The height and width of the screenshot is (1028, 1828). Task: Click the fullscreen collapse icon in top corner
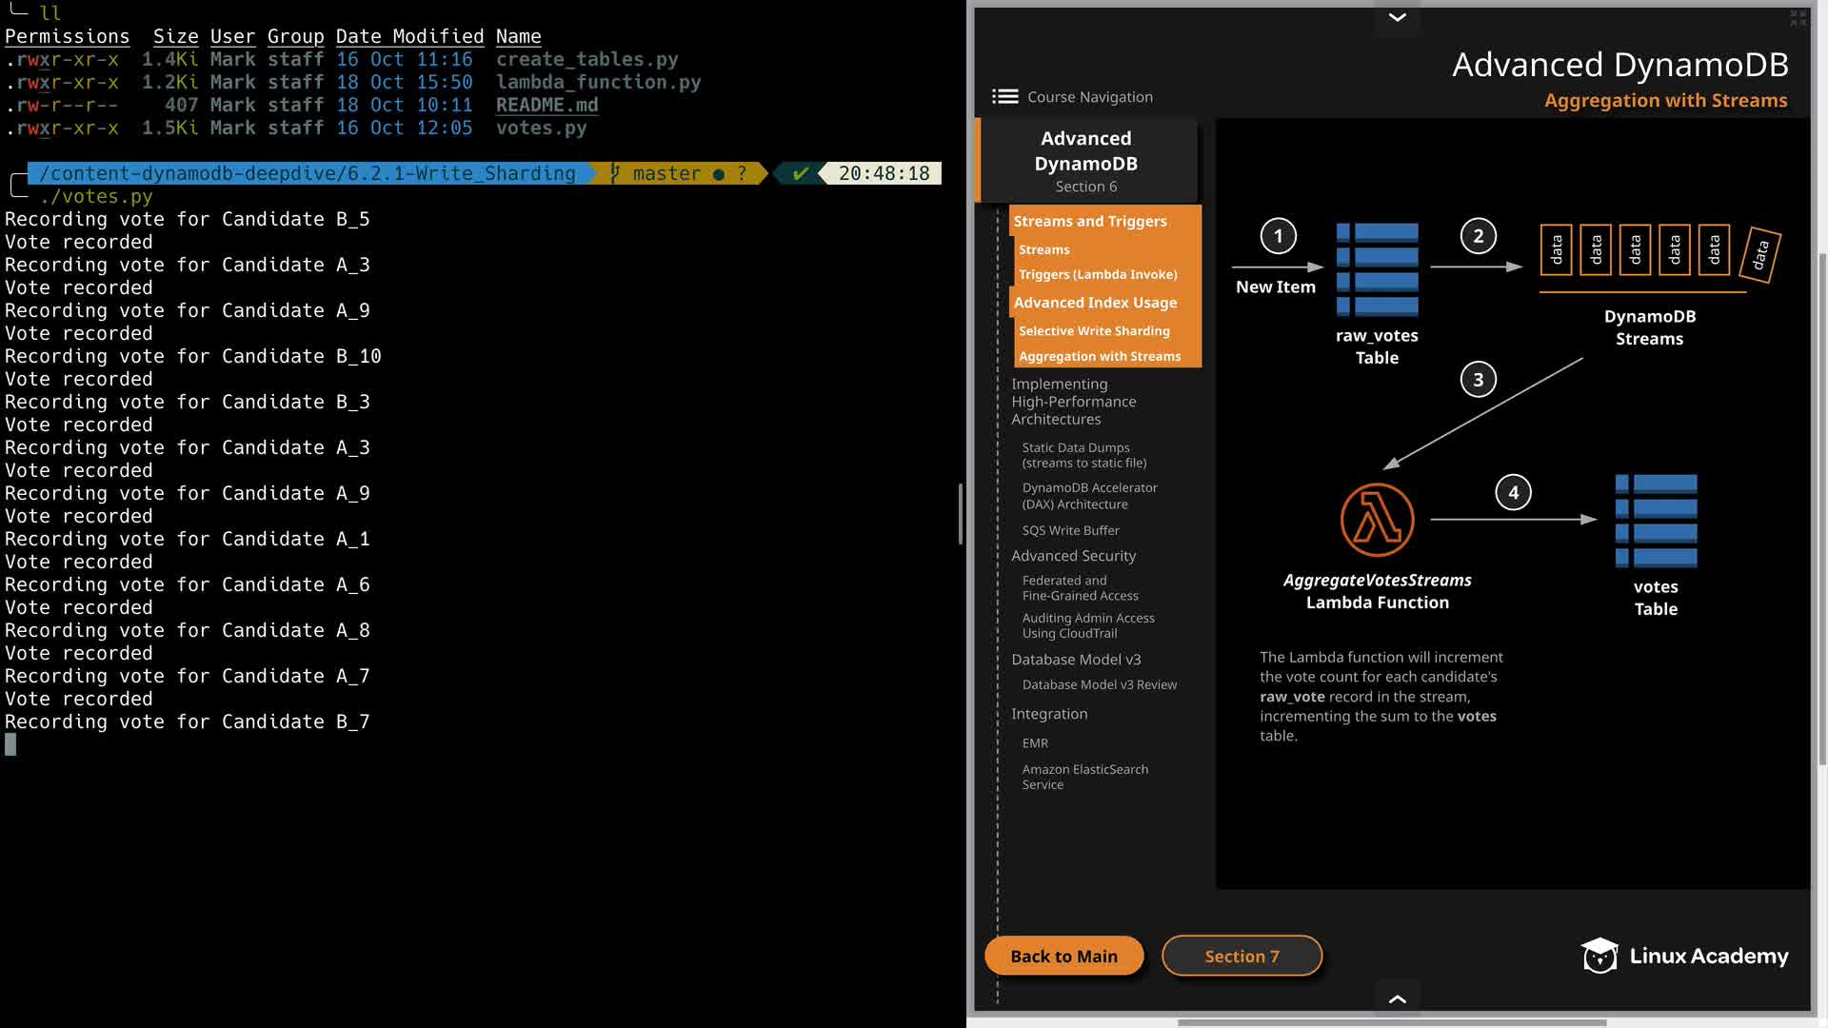(1798, 18)
